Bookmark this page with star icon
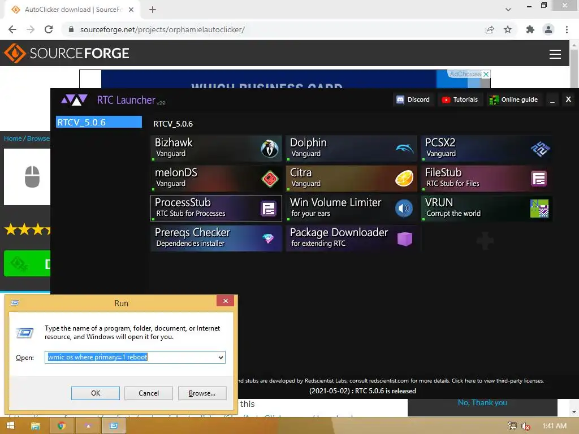Image resolution: width=579 pixels, height=434 pixels. 508,29
